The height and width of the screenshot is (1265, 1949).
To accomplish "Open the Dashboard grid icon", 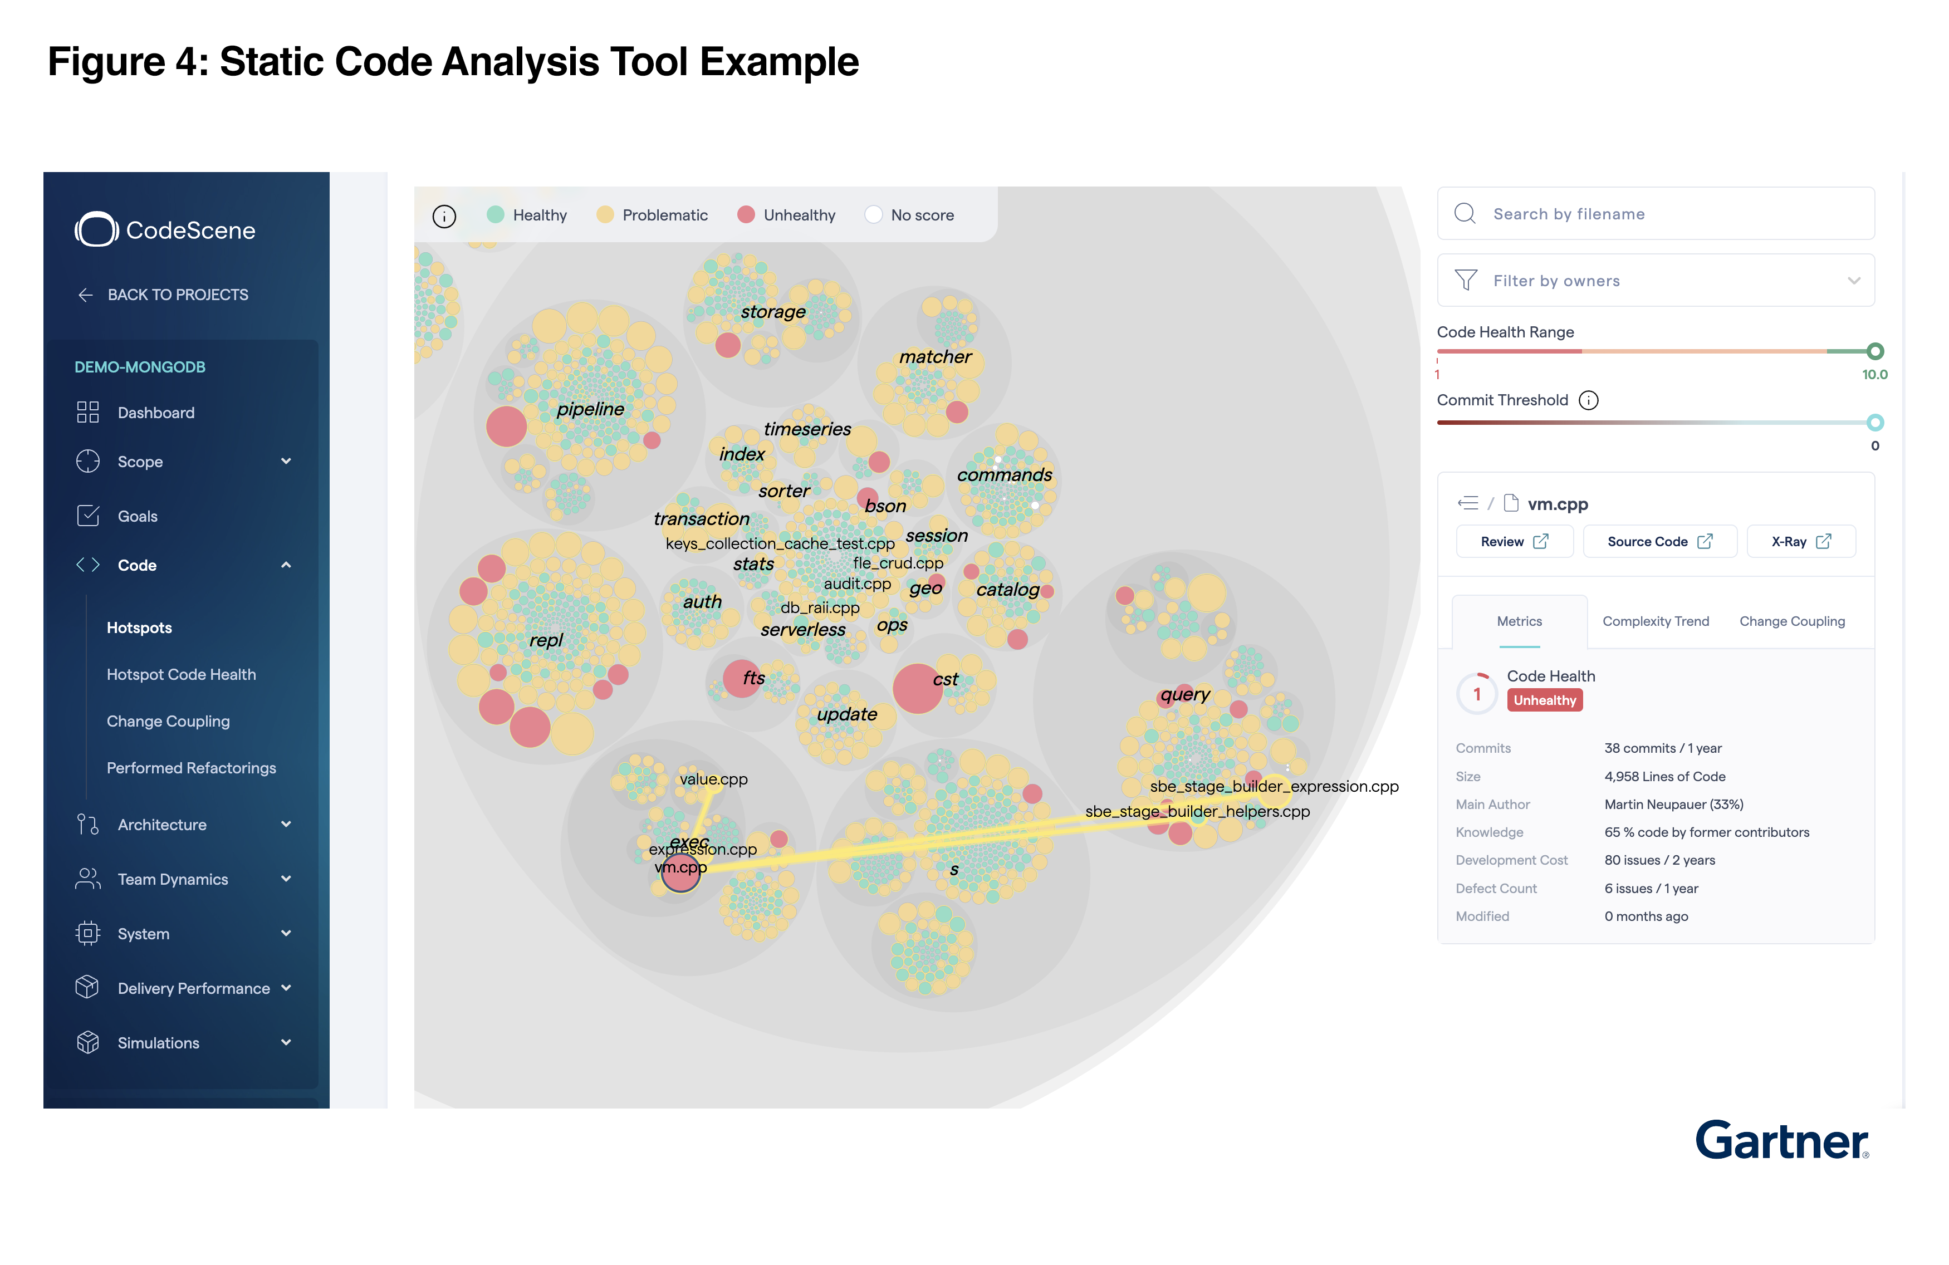I will 87,412.
